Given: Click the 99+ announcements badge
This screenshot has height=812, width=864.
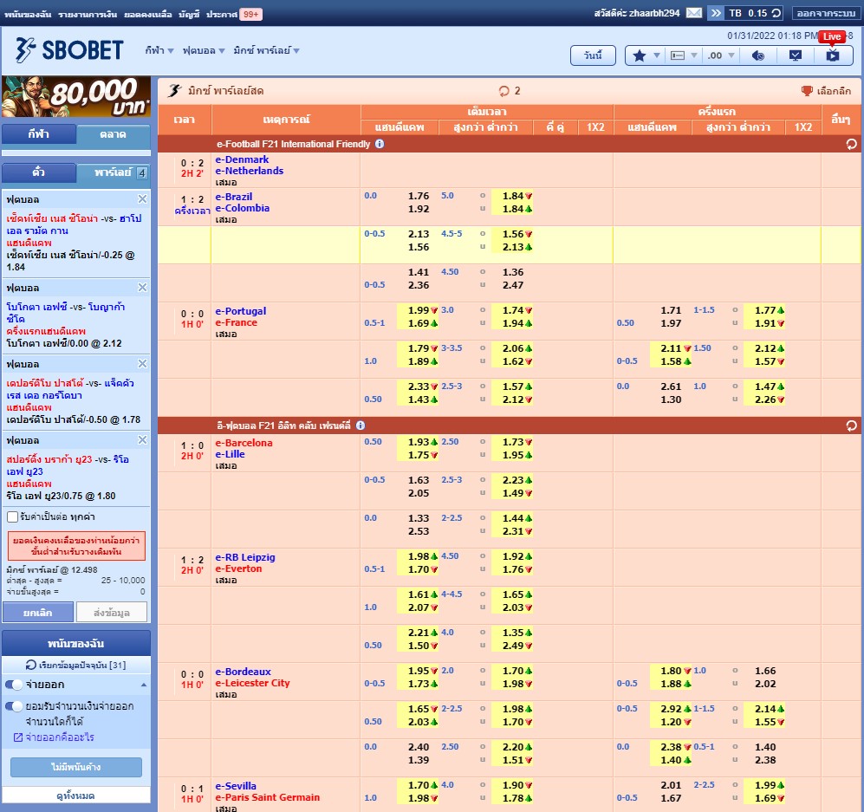Looking at the screenshot, I should (250, 15).
